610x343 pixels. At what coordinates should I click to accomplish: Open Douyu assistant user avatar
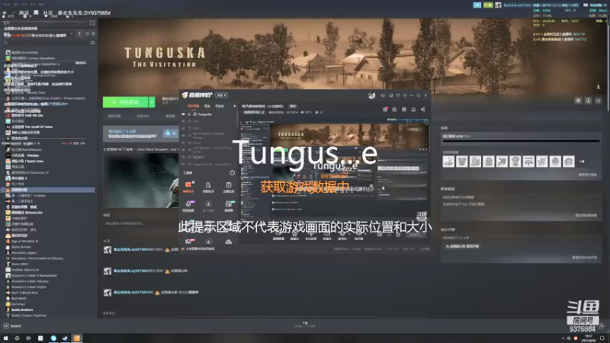tap(371, 95)
